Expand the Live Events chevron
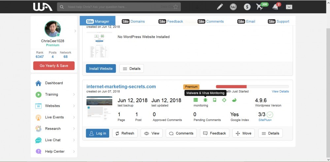330x162 pixels. point(74,117)
